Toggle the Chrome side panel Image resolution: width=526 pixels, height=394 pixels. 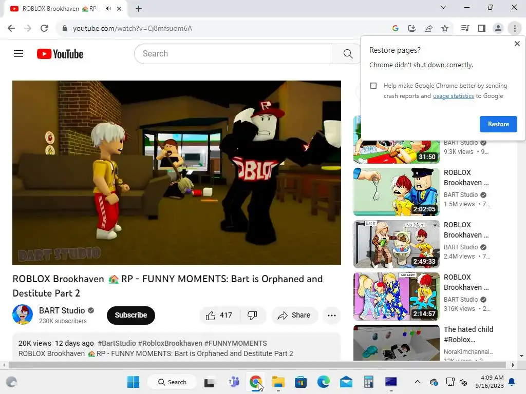(x=482, y=28)
